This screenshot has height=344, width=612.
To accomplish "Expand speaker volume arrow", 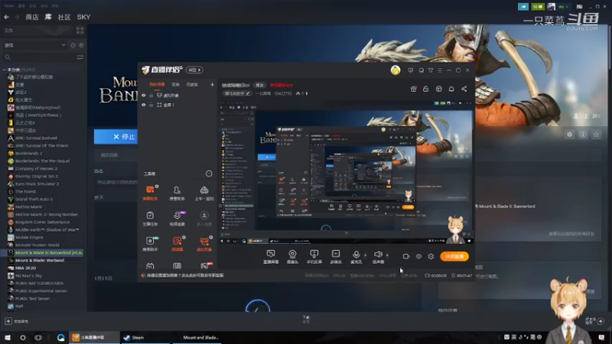I will [x=387, y=255].
